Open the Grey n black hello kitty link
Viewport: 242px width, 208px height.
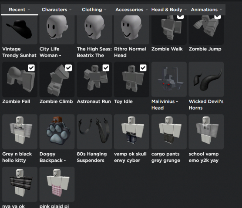tap(17, 157)
